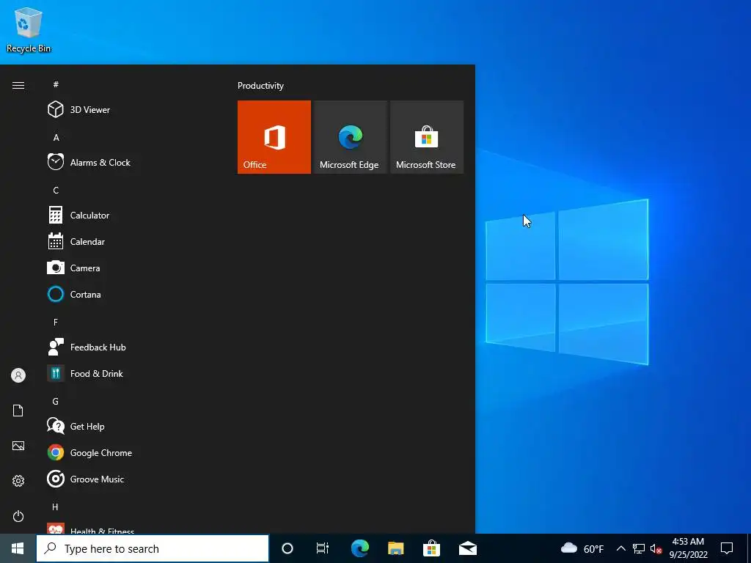This screenshot has height=563, width=751.
Task: Click the 'C' letter header in app list
Action: click(56, 191)
